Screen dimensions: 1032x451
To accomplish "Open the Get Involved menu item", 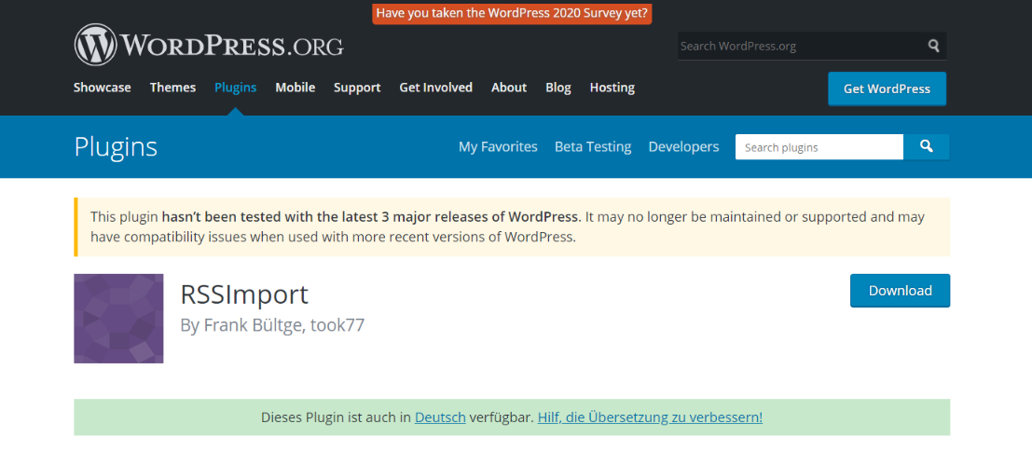I will tap(435, 88).
